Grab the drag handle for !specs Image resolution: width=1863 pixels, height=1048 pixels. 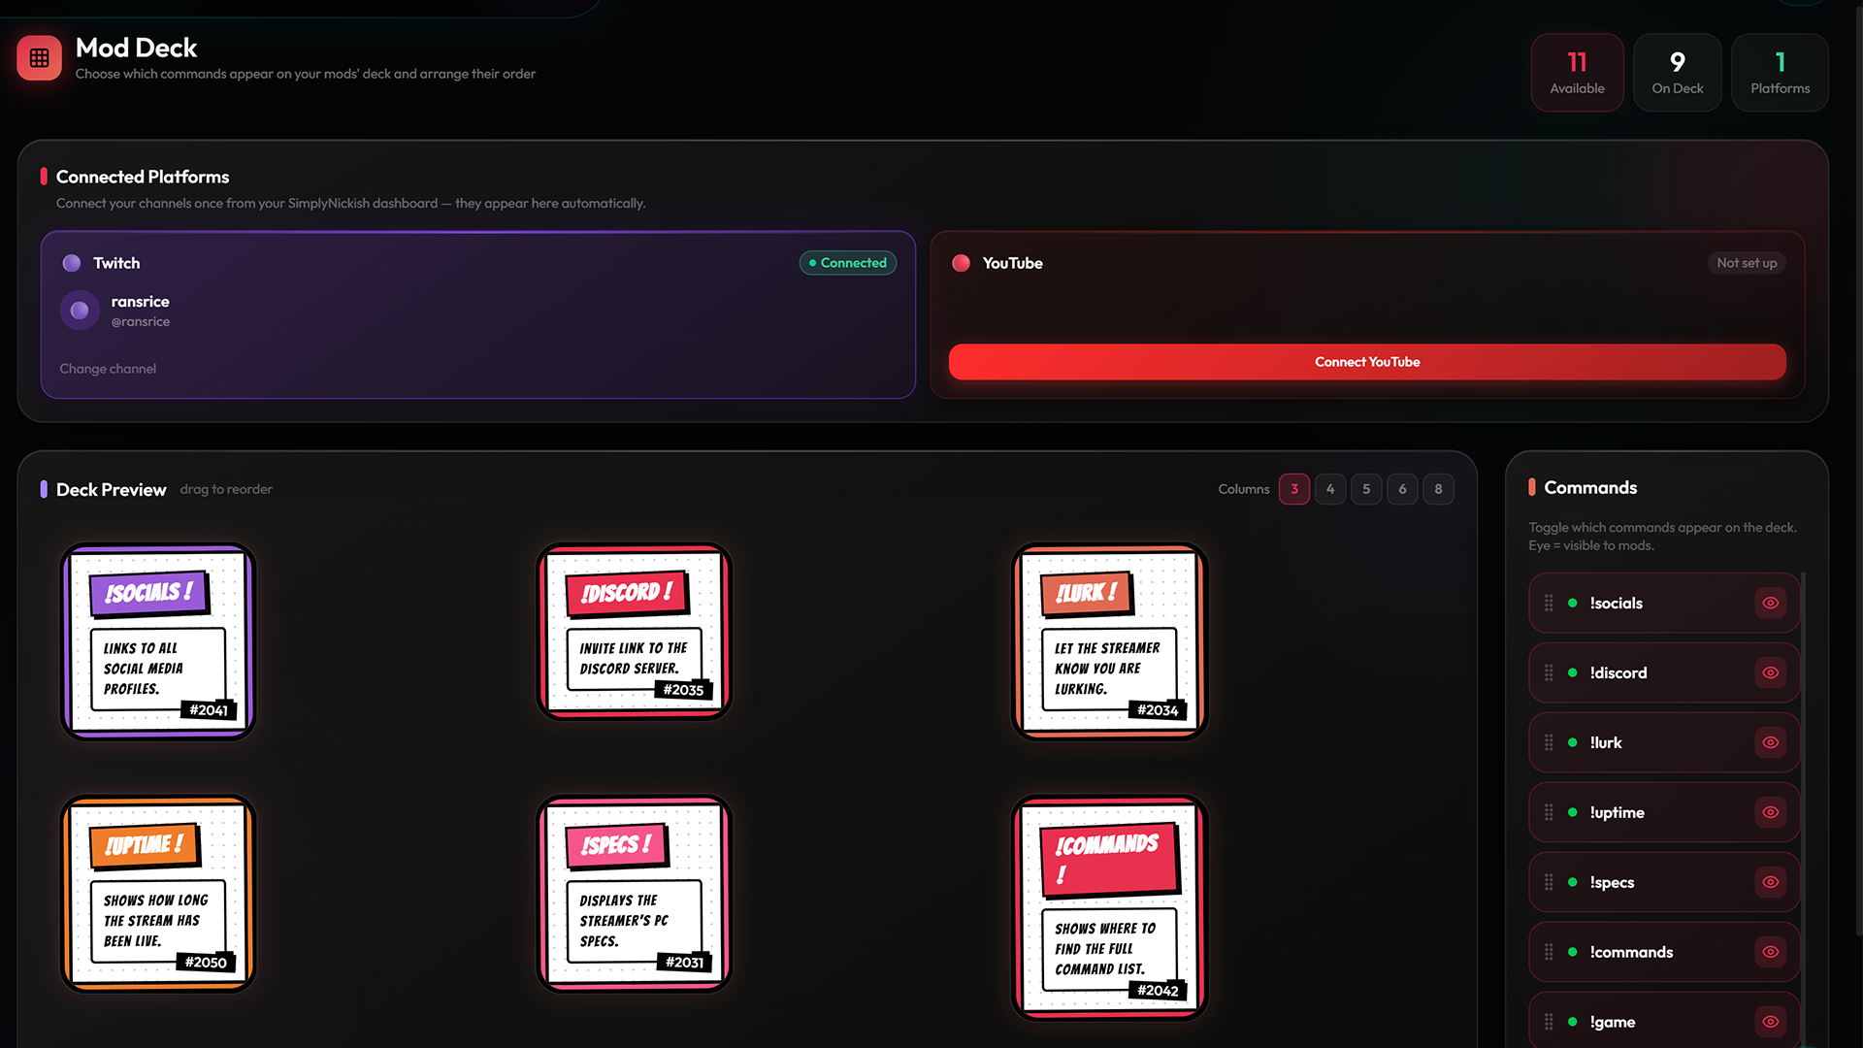(1549, 882)
